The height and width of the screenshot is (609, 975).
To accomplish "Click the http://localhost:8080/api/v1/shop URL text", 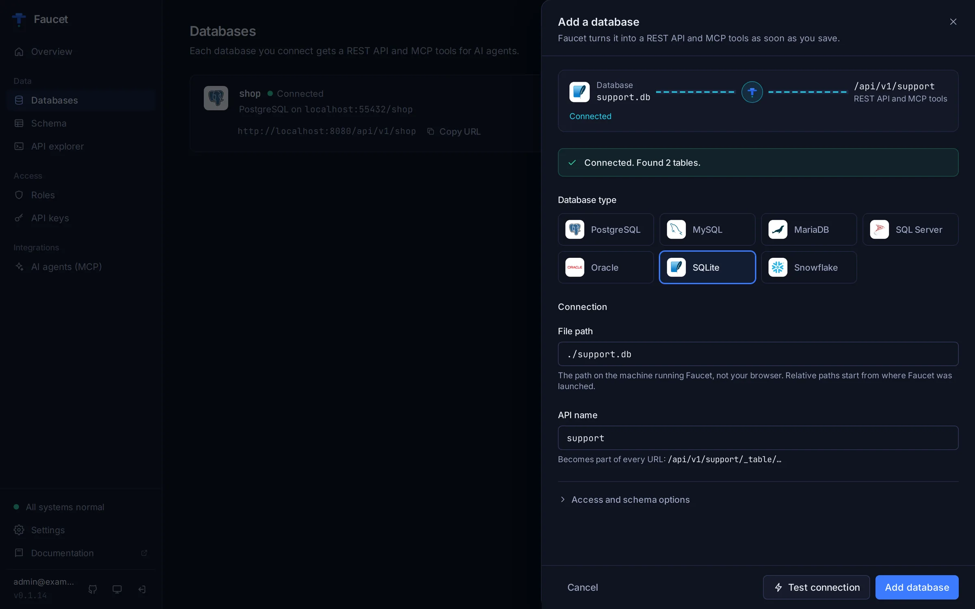I will pyautogui.click(x=327, y=131).
